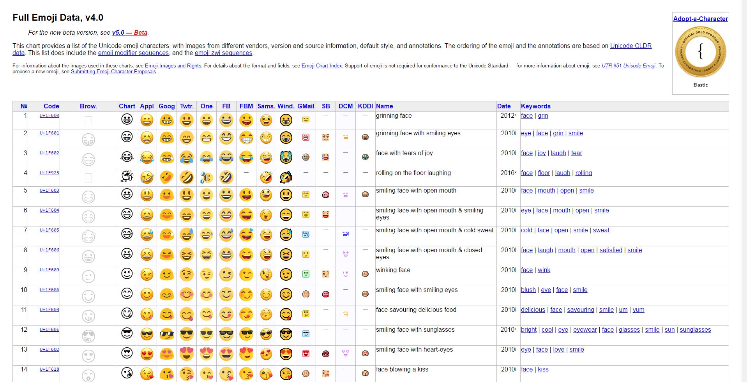Viewport: 747px width, 382px height.
Task: Click the Windows smiling face with sunglasses emoji
Action: pos(286,334)
